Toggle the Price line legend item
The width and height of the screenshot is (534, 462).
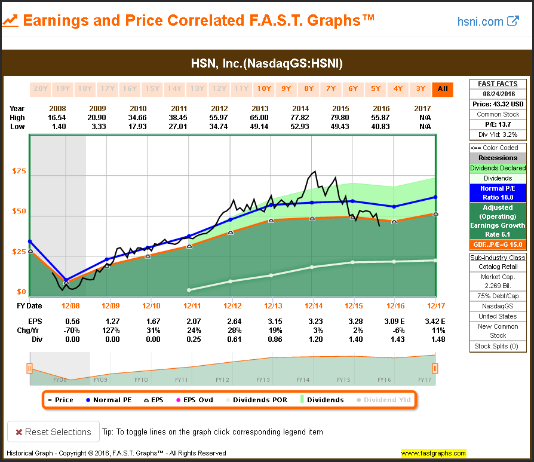60,400
